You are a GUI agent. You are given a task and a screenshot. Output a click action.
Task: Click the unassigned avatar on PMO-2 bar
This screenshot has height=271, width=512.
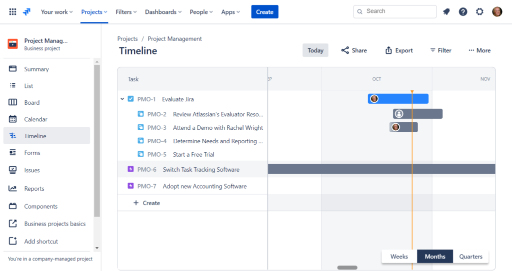[x=398, y=114]
